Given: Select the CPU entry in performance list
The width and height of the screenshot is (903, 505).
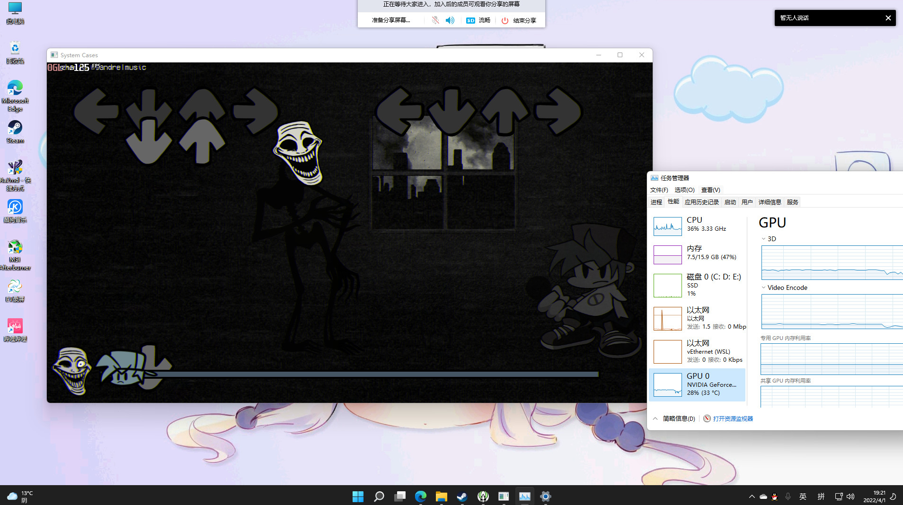Looking at the screenshot, I should click(x=697, y=226).
